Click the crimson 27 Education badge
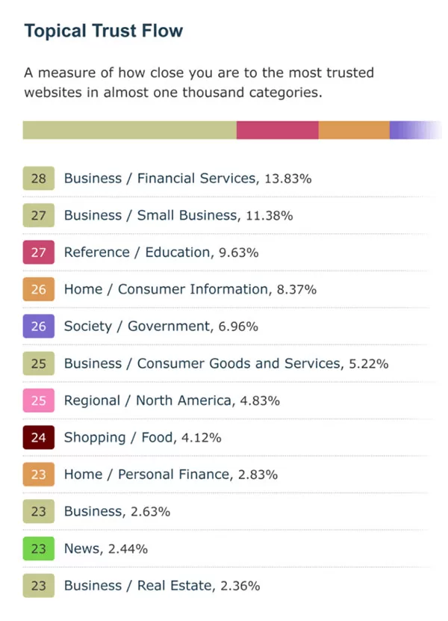The width and height of the screenshot is (448, 621). pos(38,253)
